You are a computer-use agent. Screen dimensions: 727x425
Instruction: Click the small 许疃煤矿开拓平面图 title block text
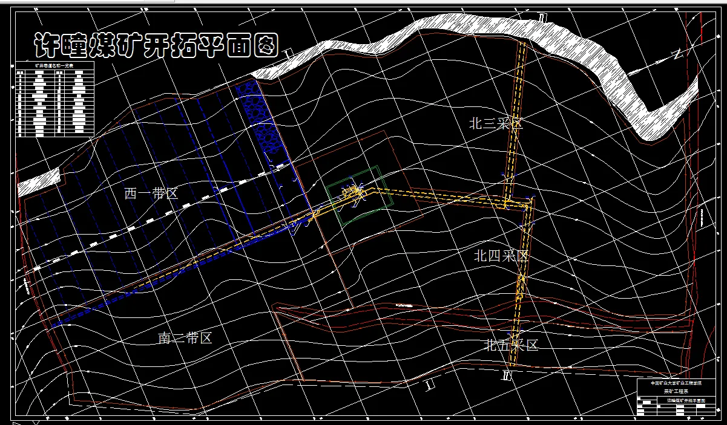pos(687,400)
